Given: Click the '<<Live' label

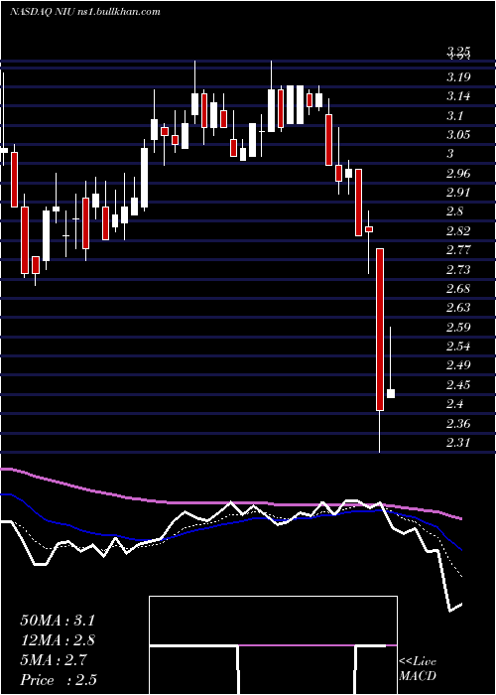Looking at the screenshot, I should pos(418,662).
